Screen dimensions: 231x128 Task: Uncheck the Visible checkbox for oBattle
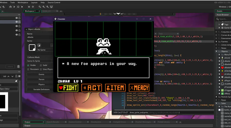click(x=28, y=65)
